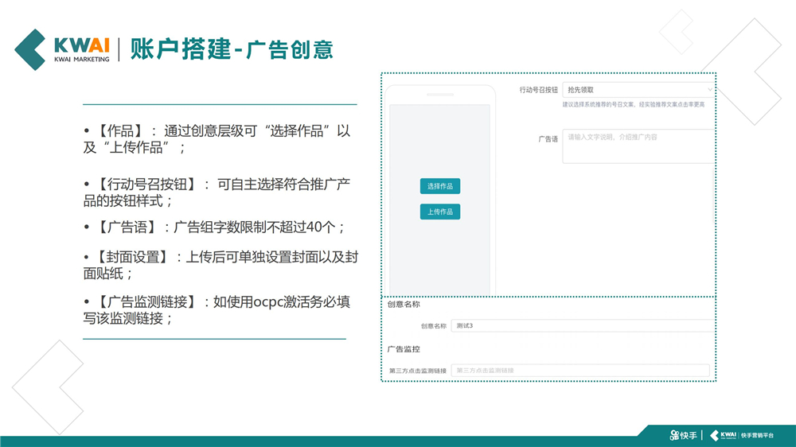Click the 第三方点击监测链接 field label
The width and height of the screenshot is (796, 447).
point(418,371)
